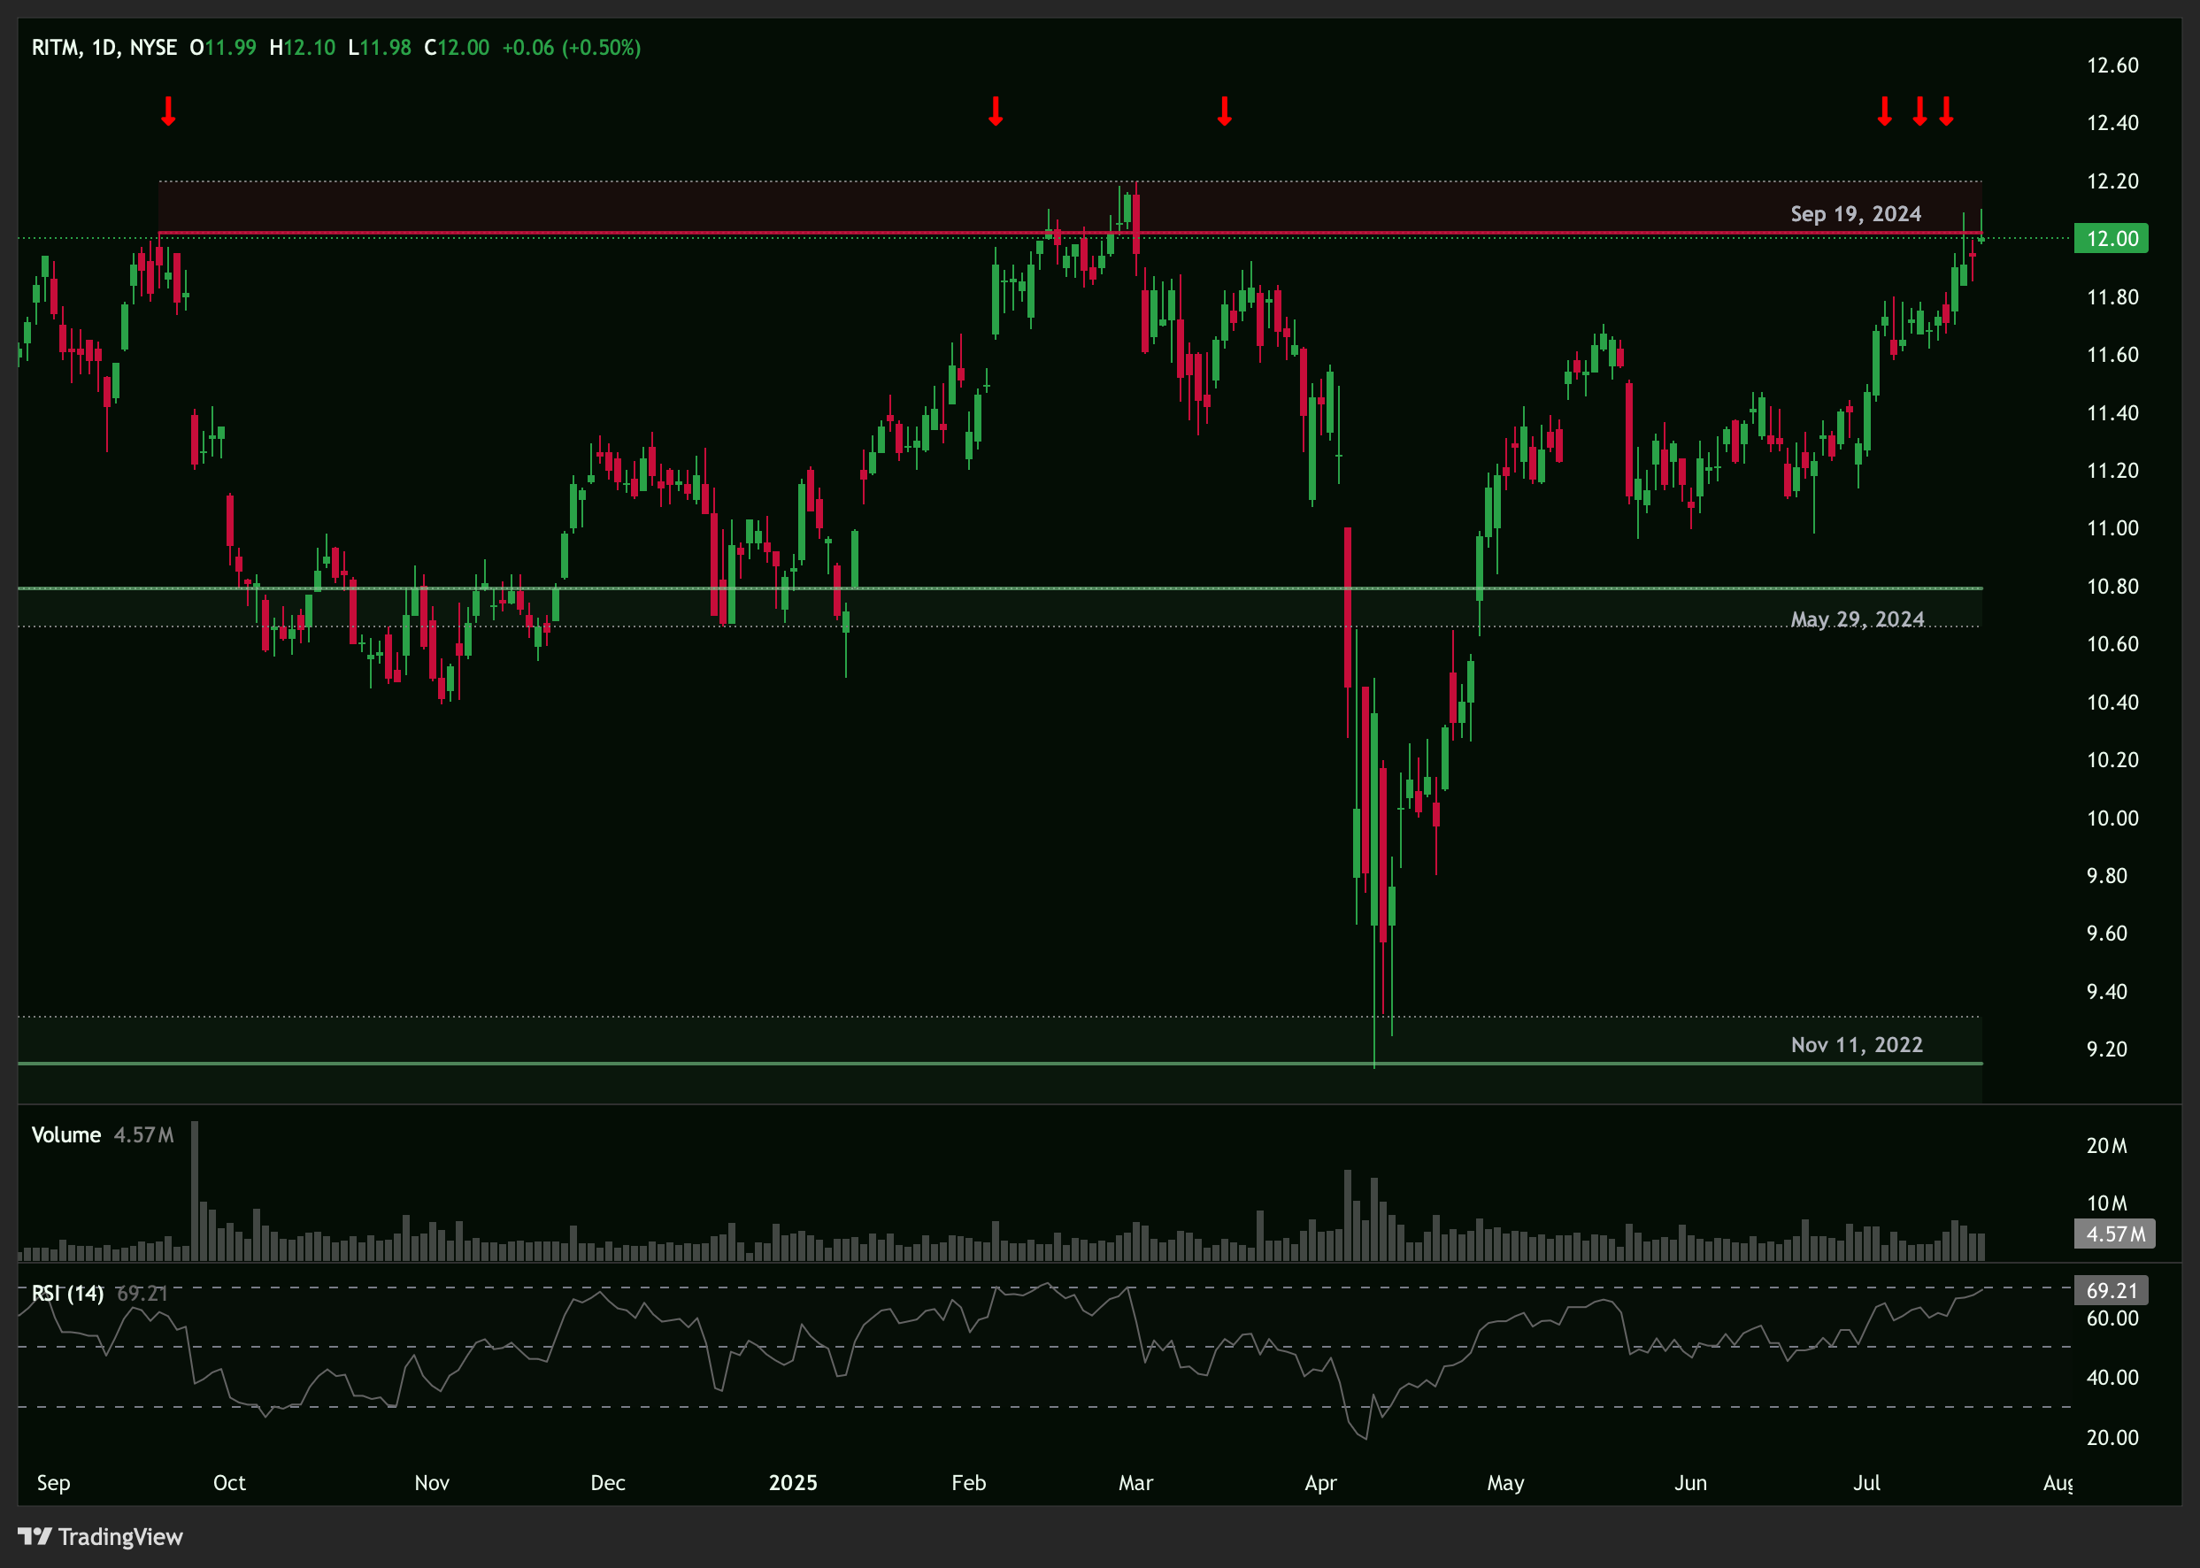This screenshot has height=1568, width=2200.
Task: Click the leftmost red down arrow marker
Action: (x=168, y=111)
